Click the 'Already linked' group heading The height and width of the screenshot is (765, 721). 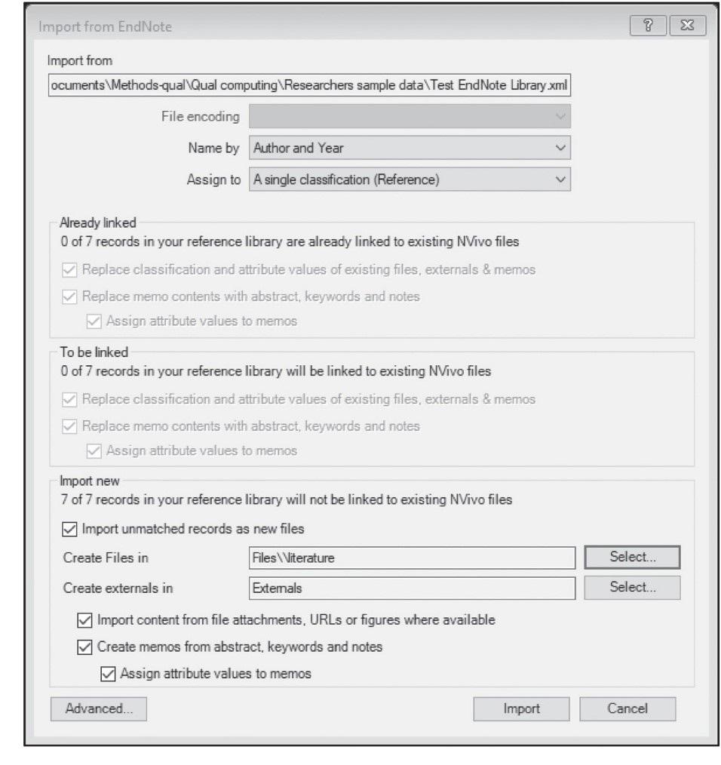pos(97,223)
